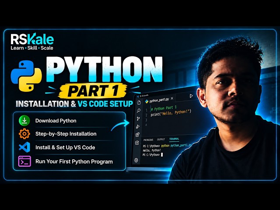Image resolution: width=280 pixels, height=210 pixels.
Task: Click the "Install & Set Up VS Code" item
Action: [65, 147]
